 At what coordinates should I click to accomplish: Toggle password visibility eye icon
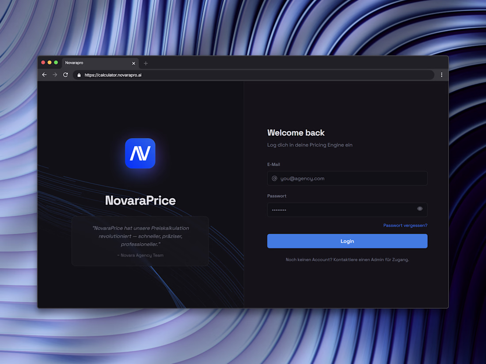point(420,209)
